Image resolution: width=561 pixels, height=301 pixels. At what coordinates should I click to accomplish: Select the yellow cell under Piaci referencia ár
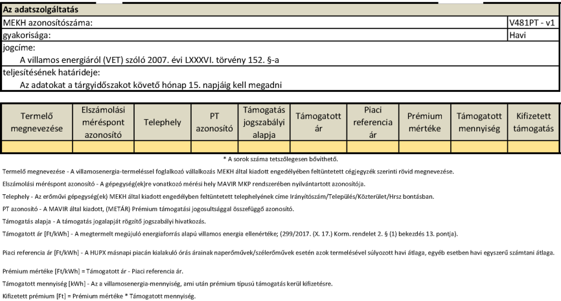point(372,146)
